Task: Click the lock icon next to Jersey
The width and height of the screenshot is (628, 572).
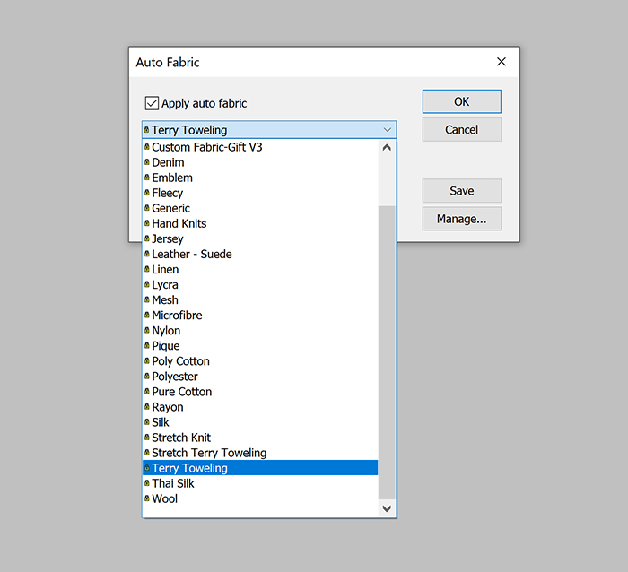Action: (147, 239)
